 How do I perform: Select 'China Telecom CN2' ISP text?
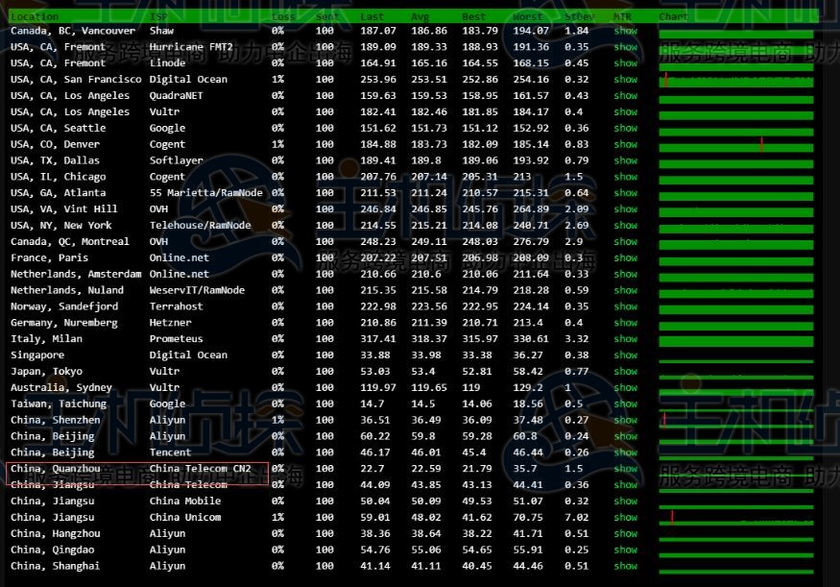200,468
